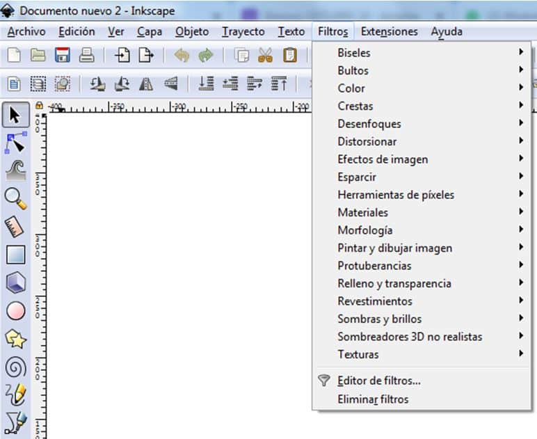Open a file with the folder icon
The image size is (537, 439).
[x=38, y=55]
